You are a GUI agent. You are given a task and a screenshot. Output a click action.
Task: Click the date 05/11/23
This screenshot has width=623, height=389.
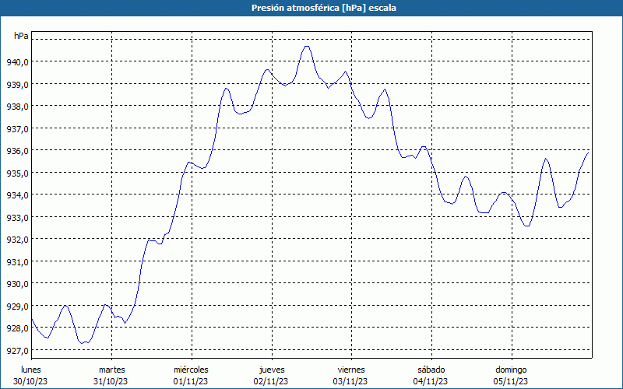coord(511,381)
